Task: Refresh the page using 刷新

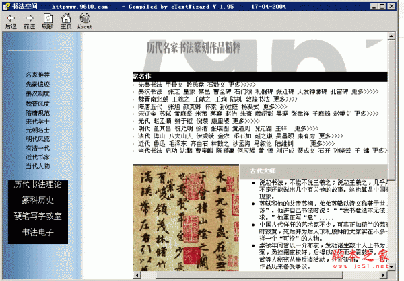Action: coord(48,22)
